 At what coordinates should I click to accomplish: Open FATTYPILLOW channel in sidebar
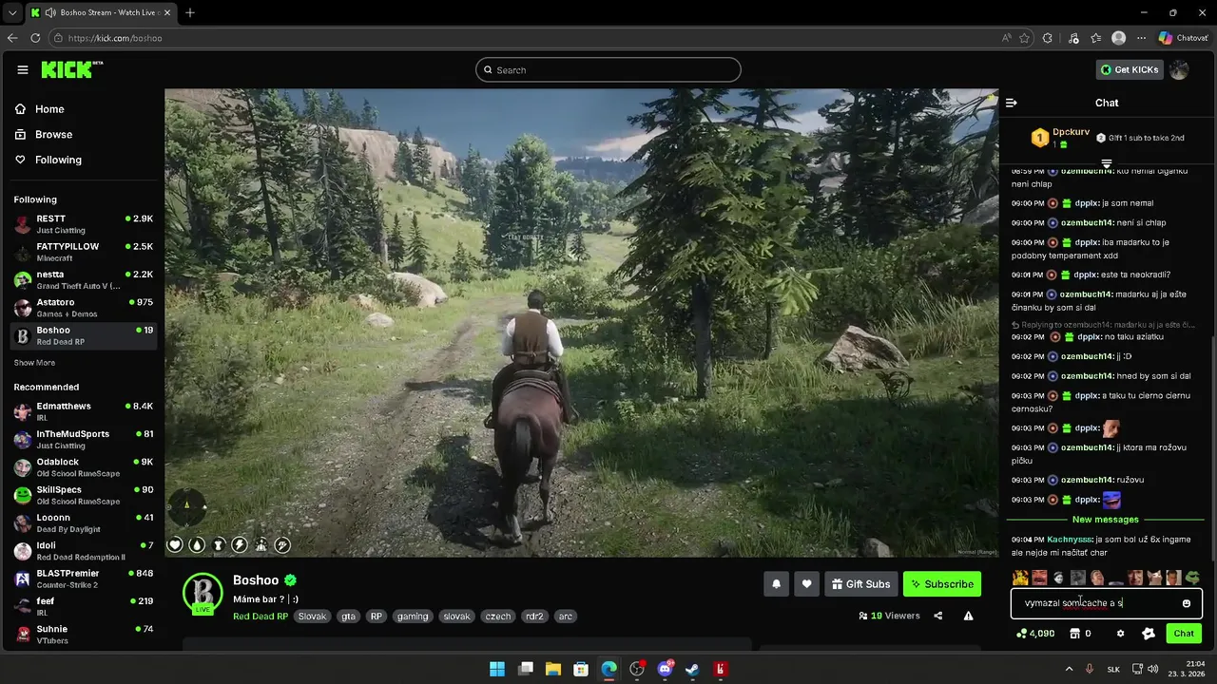click(x=84, y=252)
